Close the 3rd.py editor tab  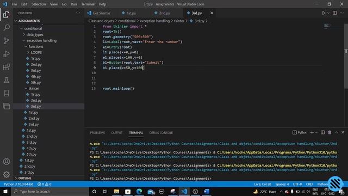(x=212, y=13)
